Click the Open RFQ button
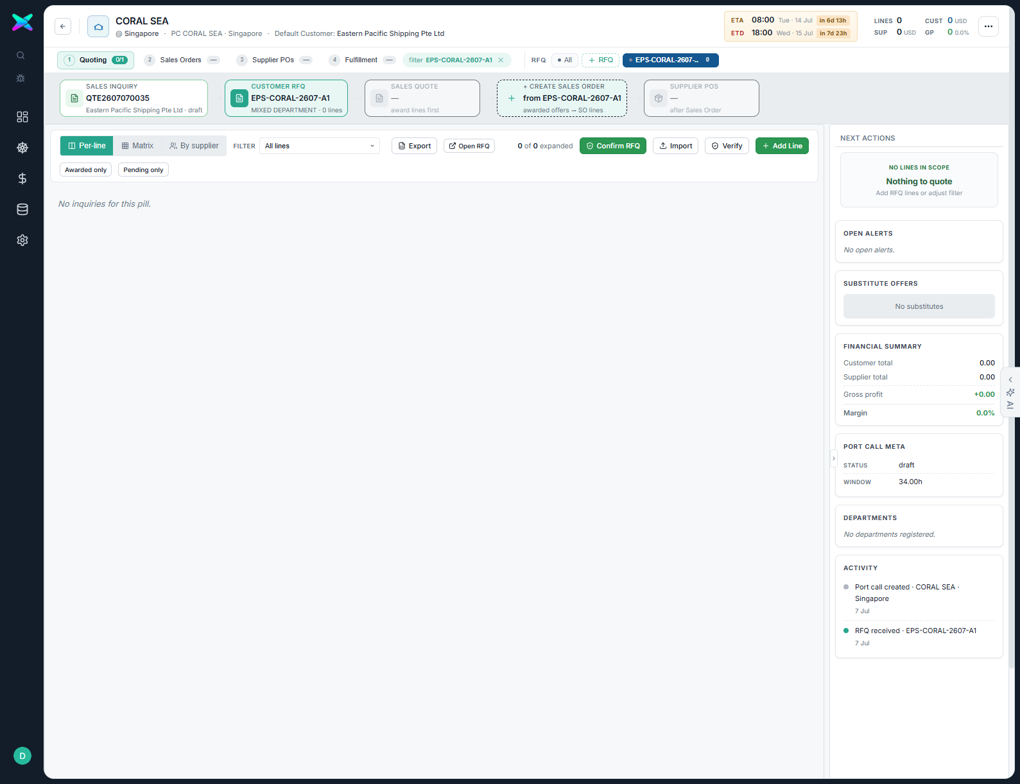 coord(469,146)
